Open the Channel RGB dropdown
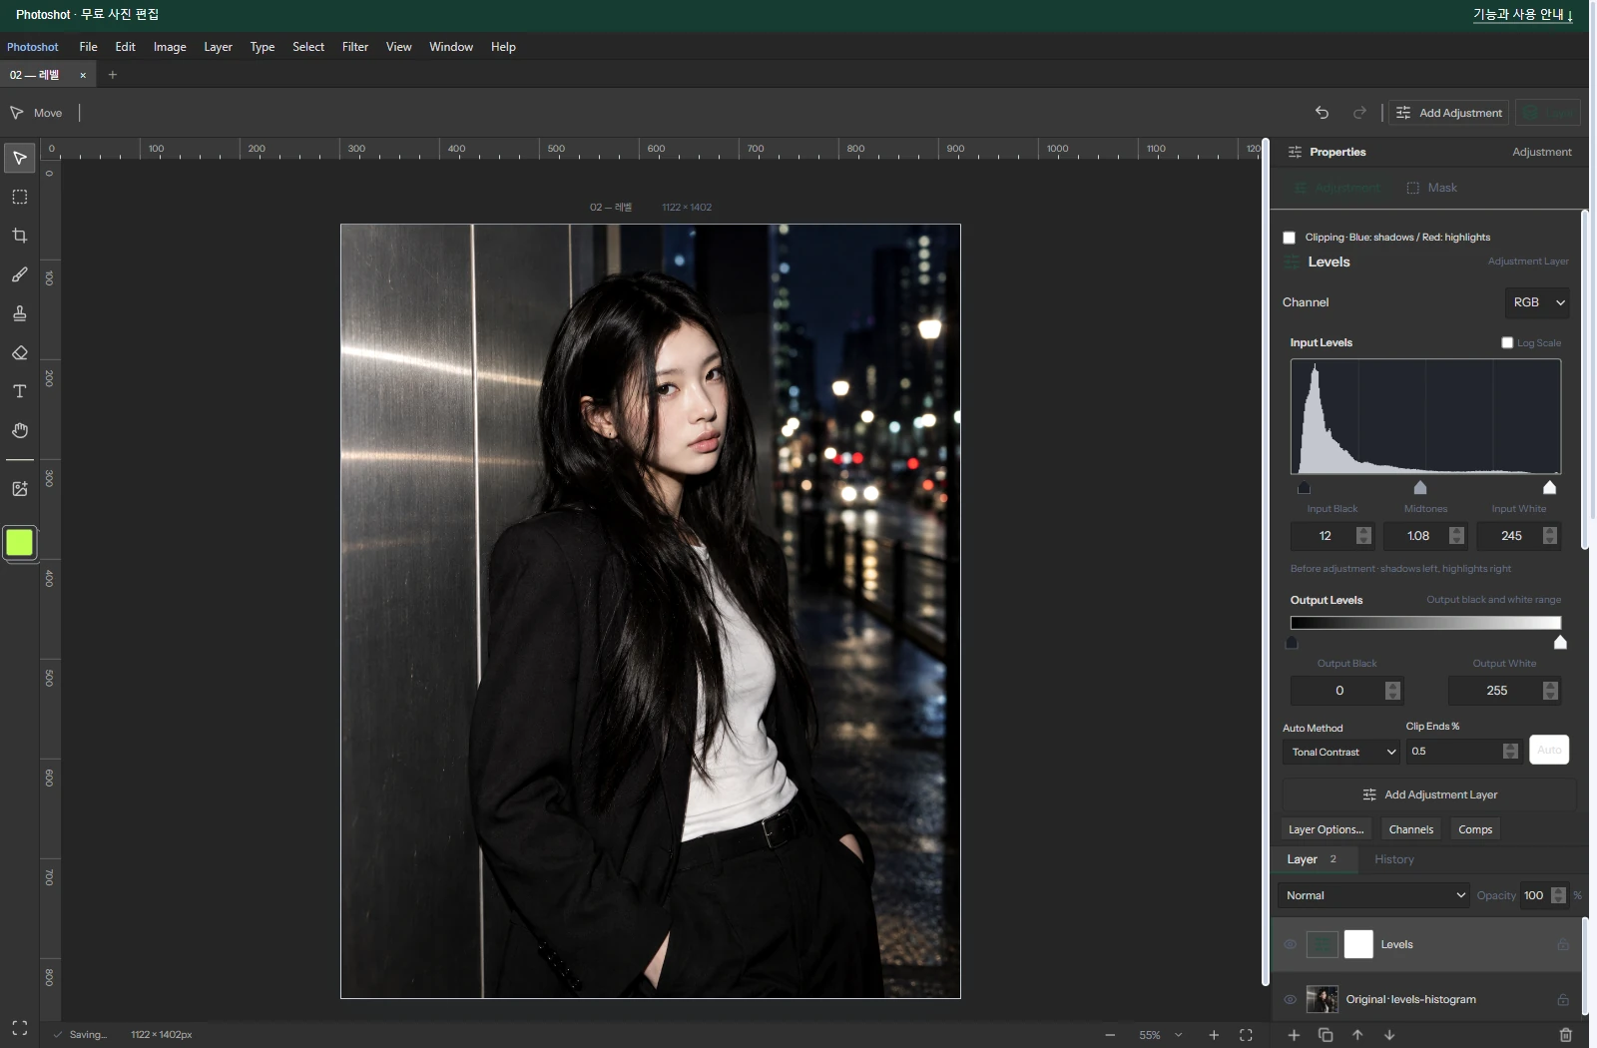Viewport: 1597px width, 1048px height. tap(1537, 302)
